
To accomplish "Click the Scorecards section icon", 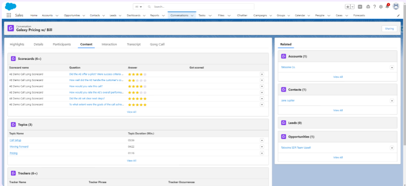I will click(13, 58).
